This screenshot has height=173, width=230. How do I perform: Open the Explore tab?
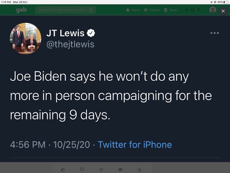(152, 10)
